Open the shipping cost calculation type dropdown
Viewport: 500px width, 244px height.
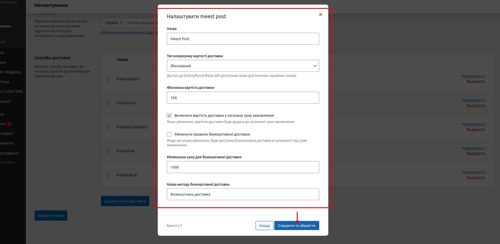pos(243,66)
